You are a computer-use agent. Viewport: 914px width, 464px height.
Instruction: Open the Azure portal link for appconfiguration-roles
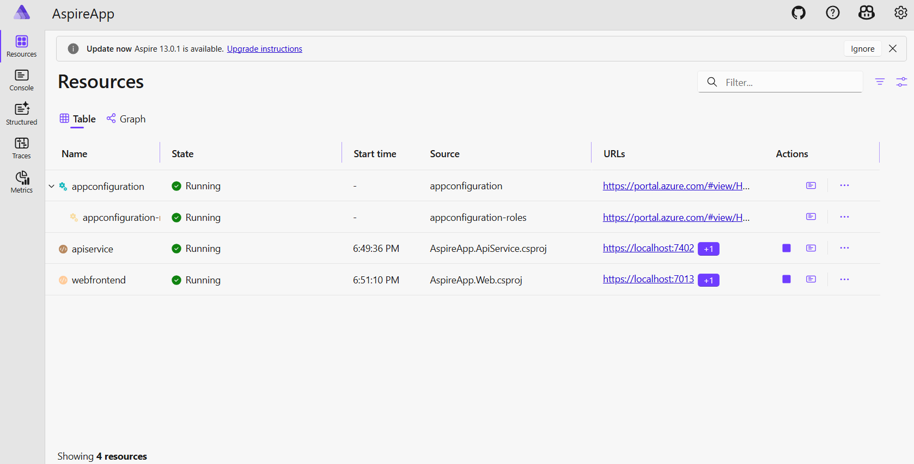(676, 218)
